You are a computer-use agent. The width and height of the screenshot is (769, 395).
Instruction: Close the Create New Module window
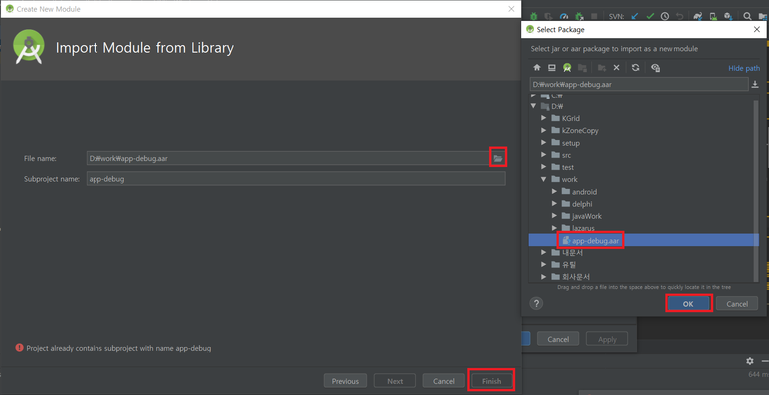coord(511,9)
